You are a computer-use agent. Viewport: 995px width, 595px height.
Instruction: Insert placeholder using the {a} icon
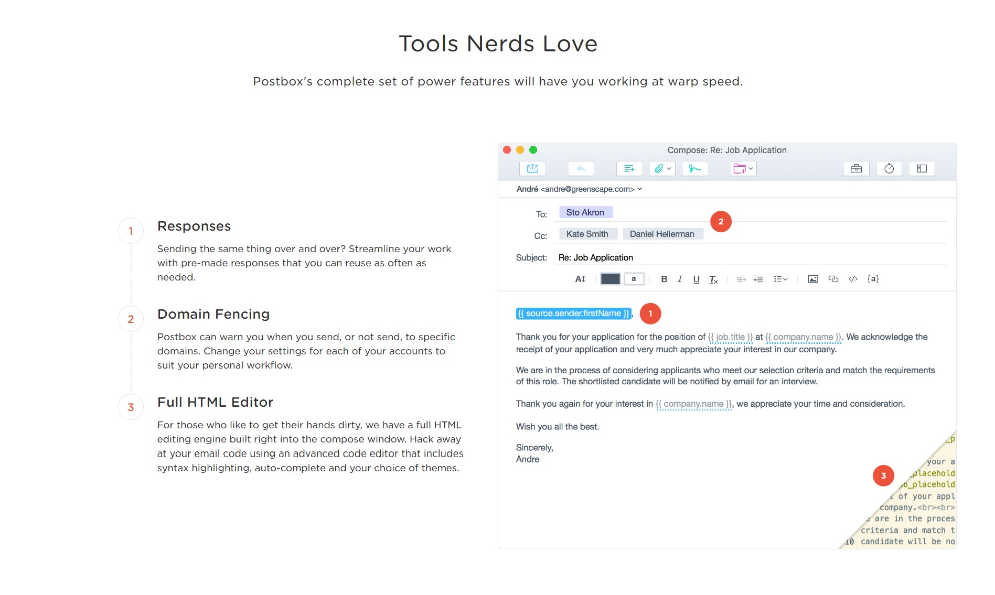pyautogui.click(x=873, y=279)
